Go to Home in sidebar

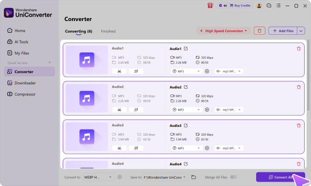[29, 30]
